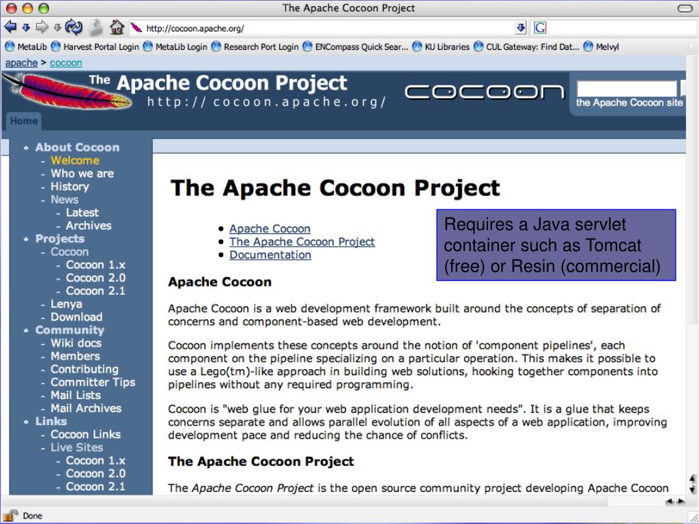Click the Done status bar text
The height and width of the screenshot is (524, 699).
pyautogui.click(x=33, y=516)
